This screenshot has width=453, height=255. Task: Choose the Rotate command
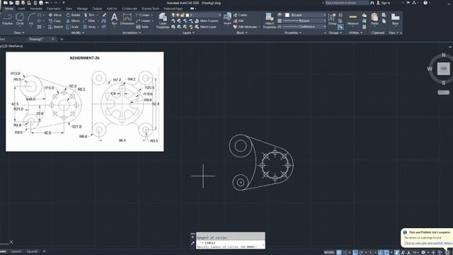(73, 15)
